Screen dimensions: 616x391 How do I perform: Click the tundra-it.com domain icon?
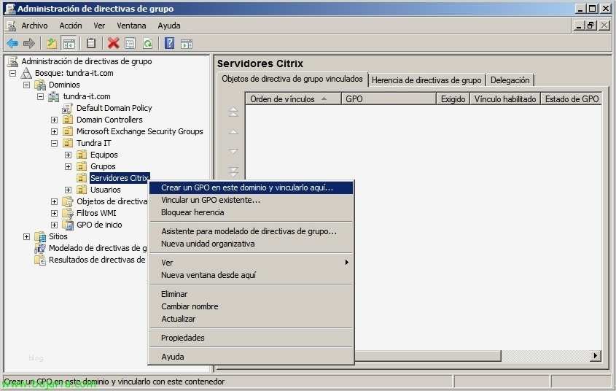pyautogui.click(x=54, y=97)
